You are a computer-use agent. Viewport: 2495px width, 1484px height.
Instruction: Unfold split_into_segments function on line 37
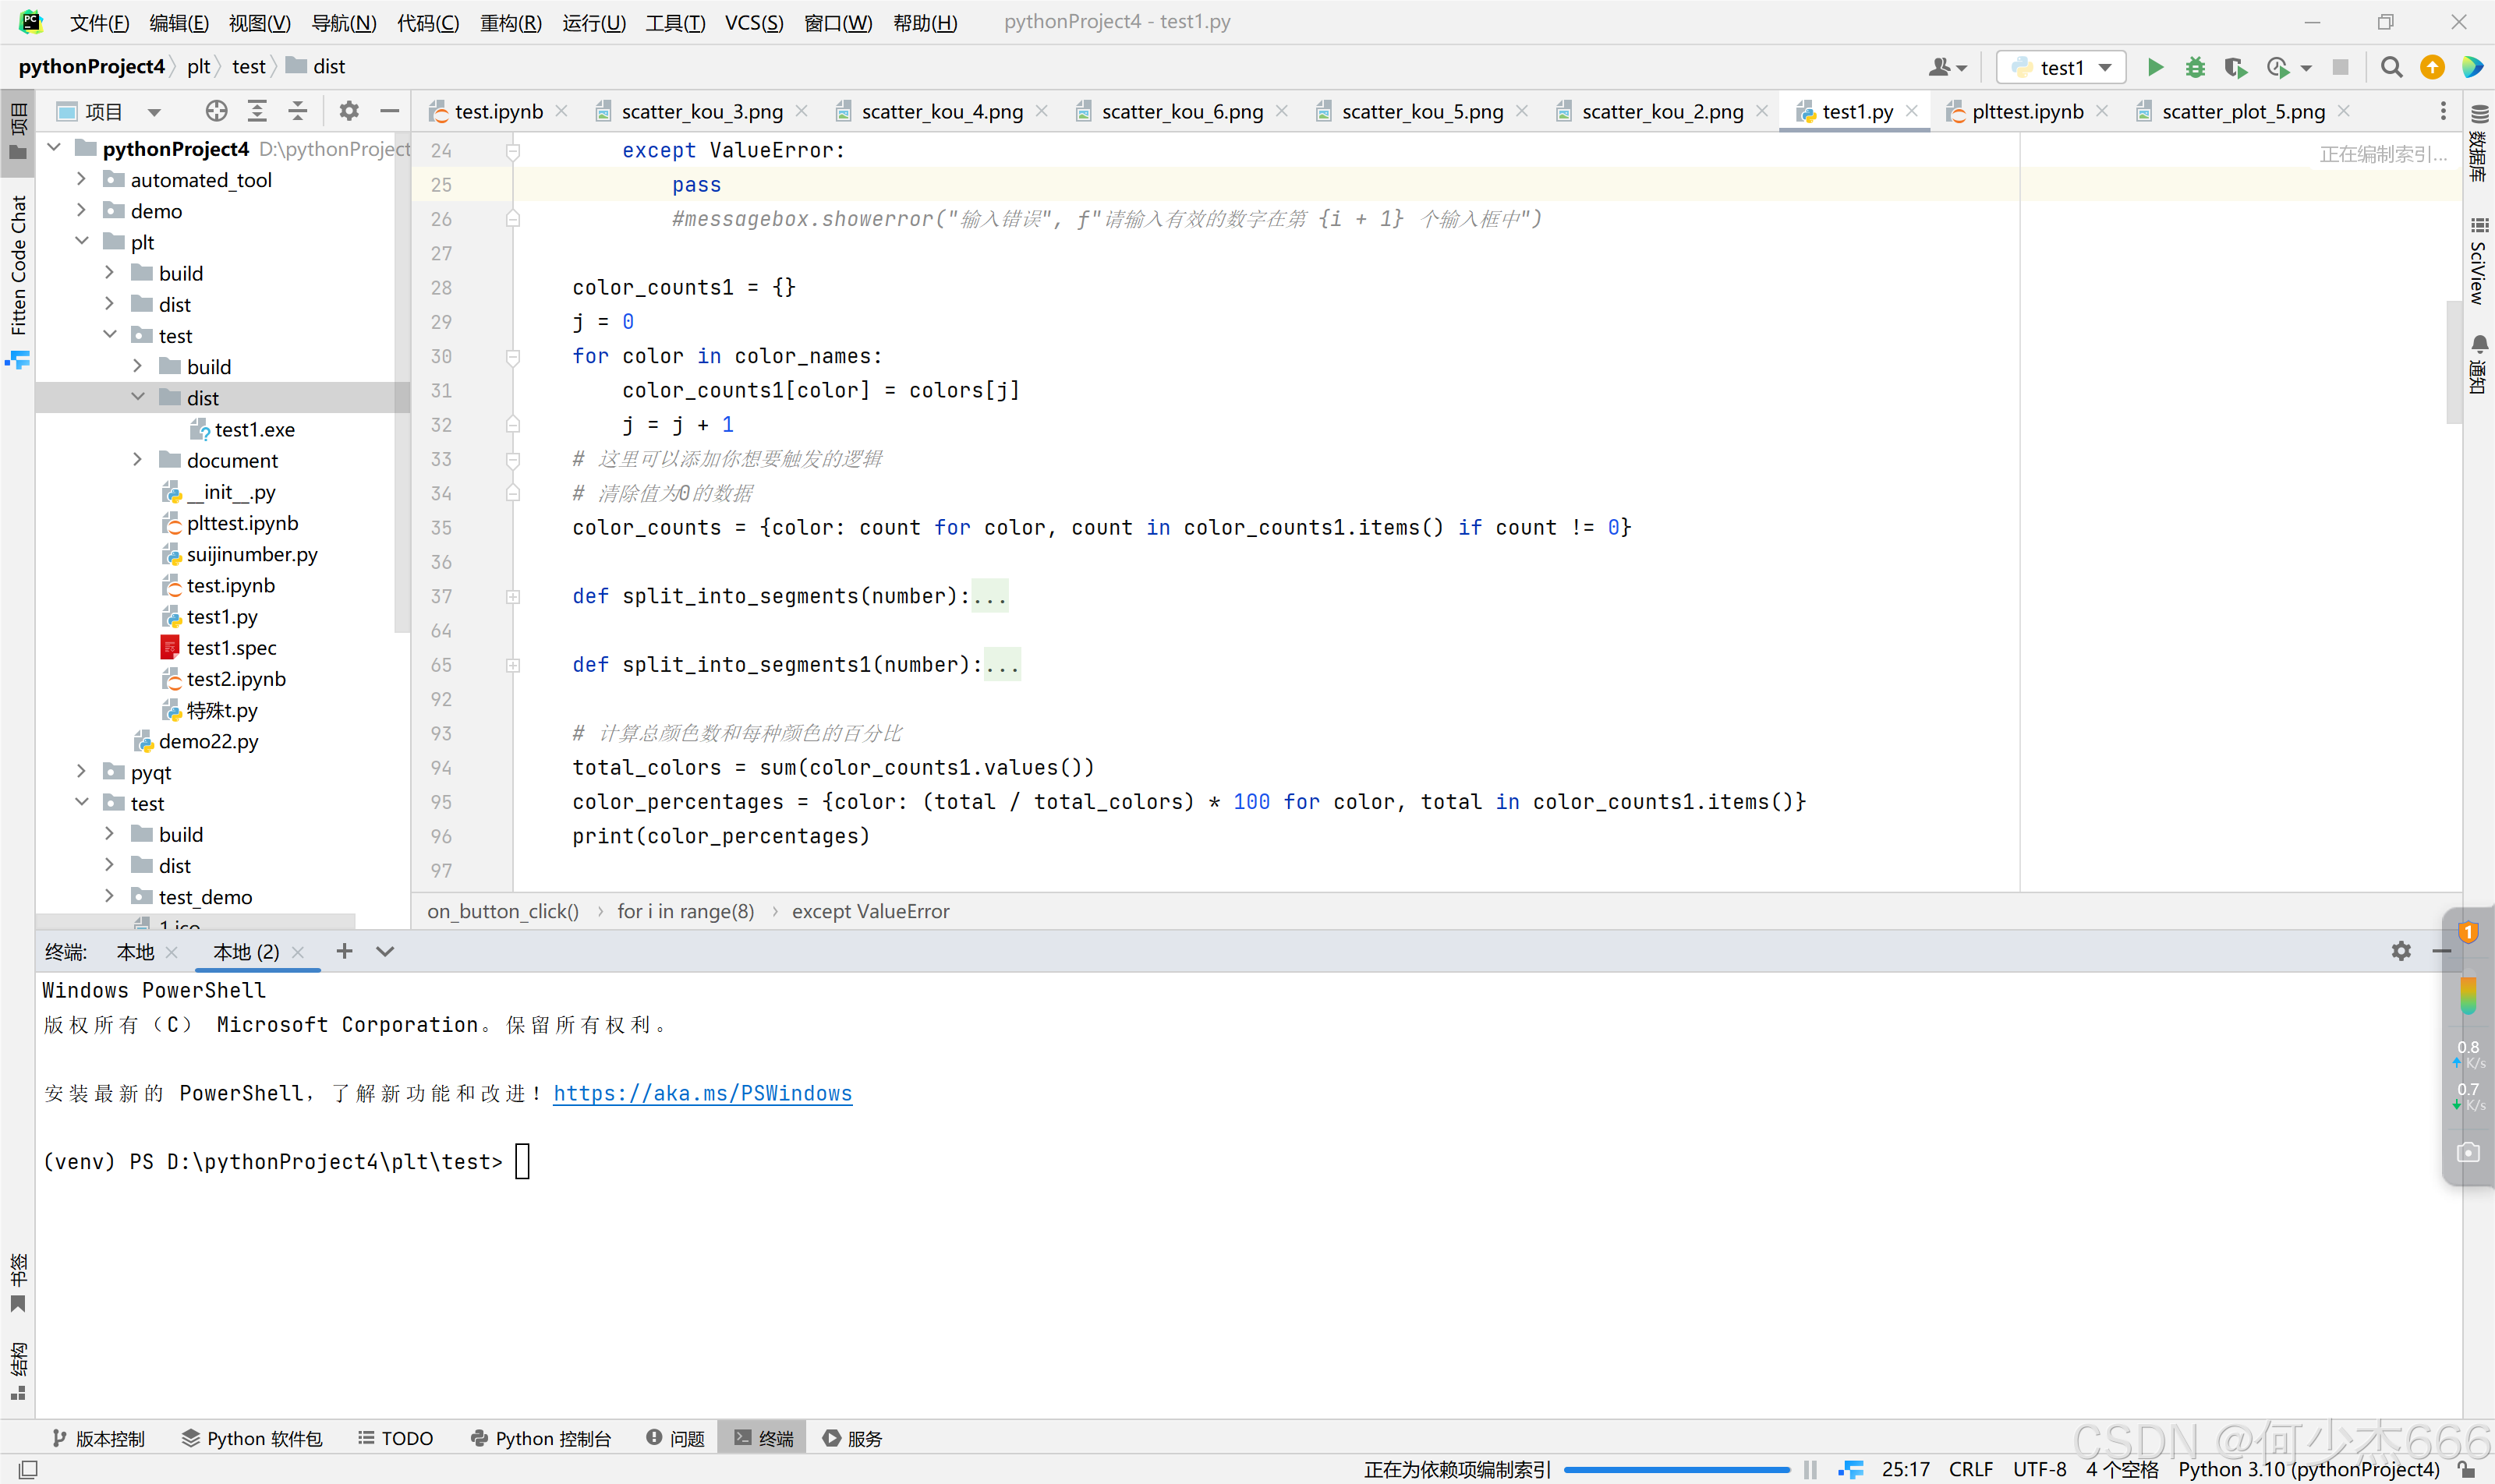(513, 597)
